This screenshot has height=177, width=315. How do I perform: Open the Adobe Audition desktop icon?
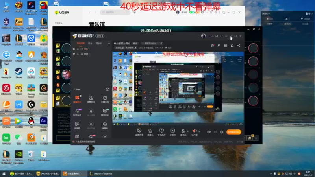(x=43, y=123)
